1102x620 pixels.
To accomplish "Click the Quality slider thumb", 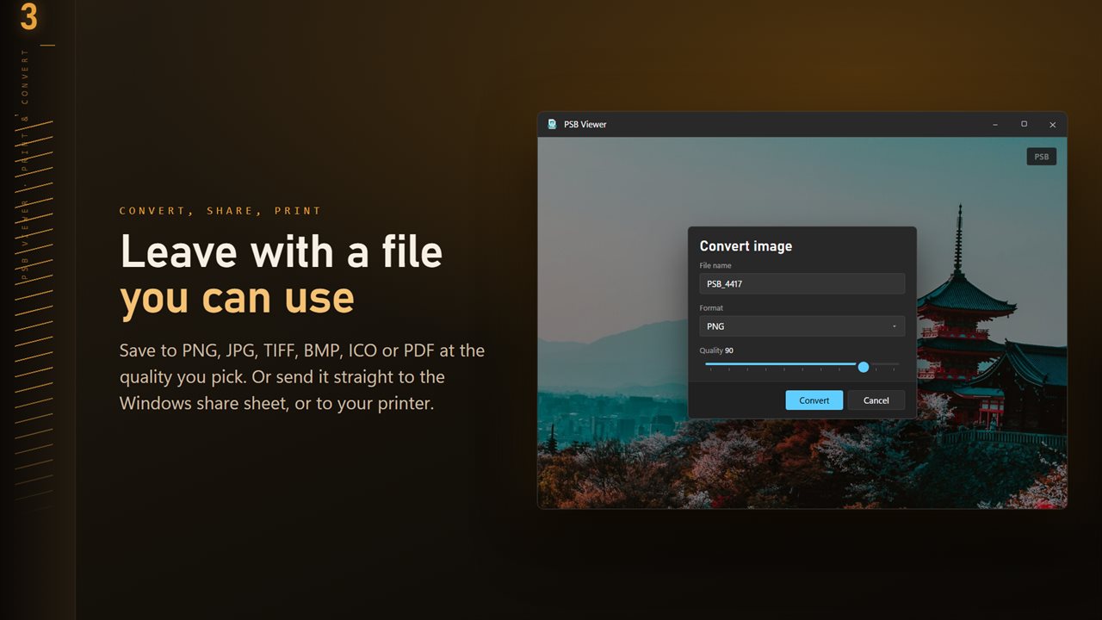I will tap(864, 367).
